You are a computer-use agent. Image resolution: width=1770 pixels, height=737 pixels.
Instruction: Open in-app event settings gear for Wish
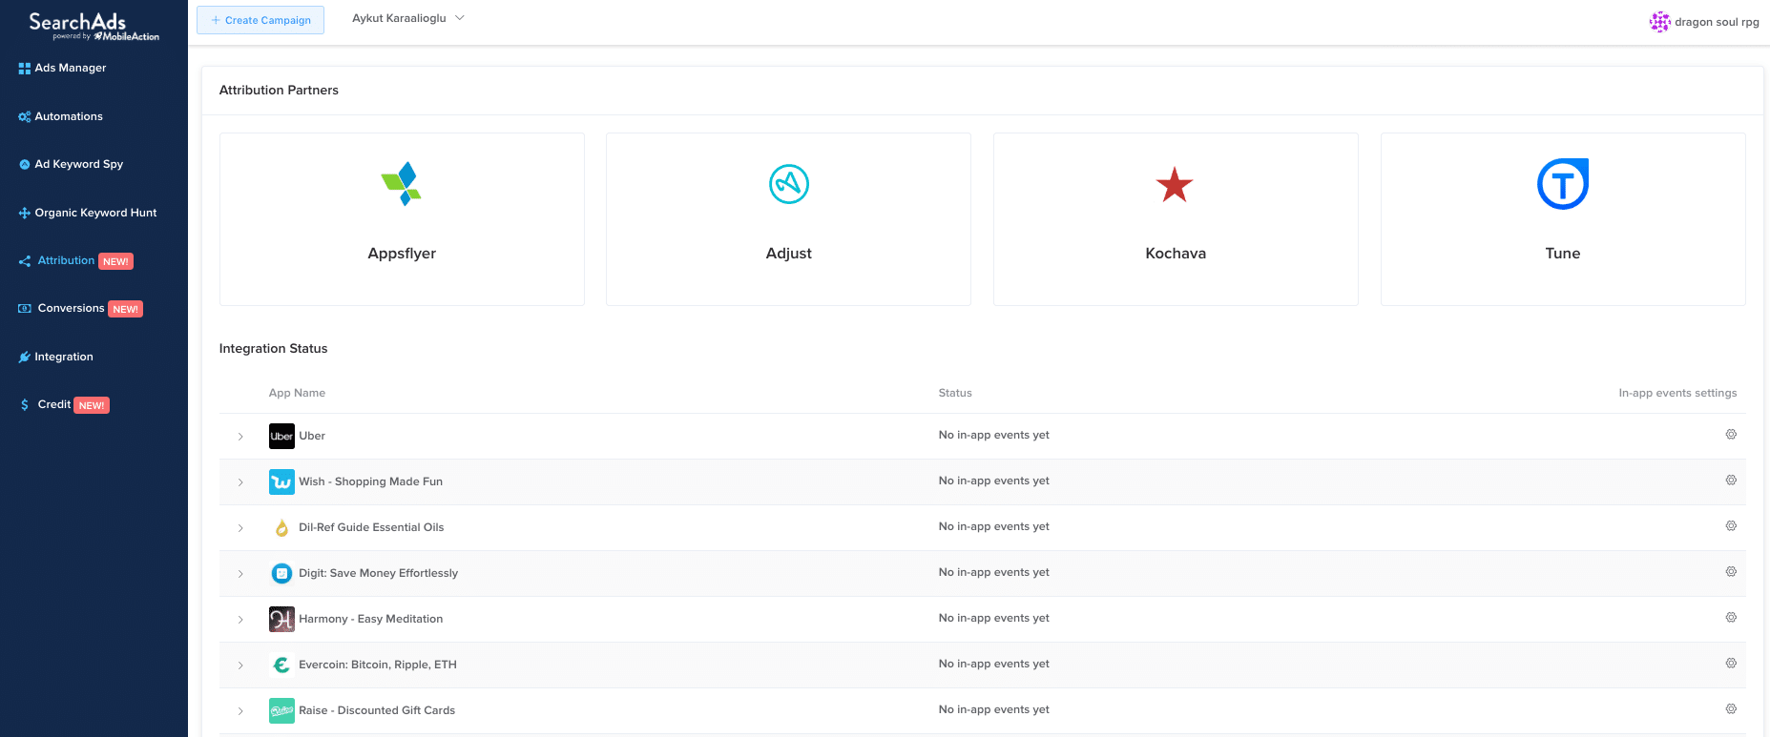1731,481
